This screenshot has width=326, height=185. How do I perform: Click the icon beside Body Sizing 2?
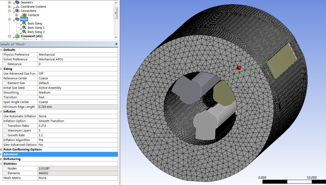click(x=24, y=28)
